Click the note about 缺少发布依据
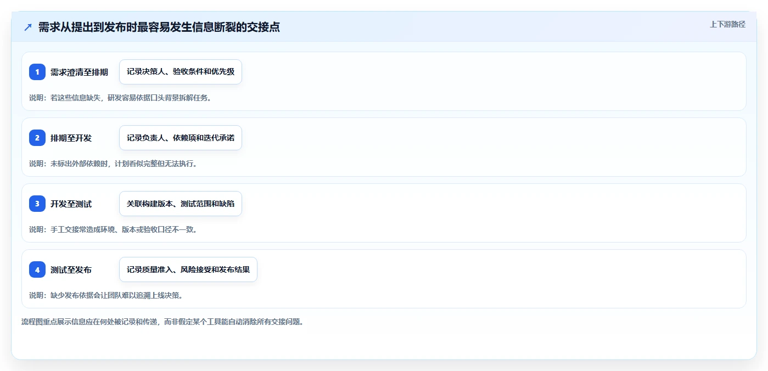Viewport: 768px width, 371px height. (106, 295)
